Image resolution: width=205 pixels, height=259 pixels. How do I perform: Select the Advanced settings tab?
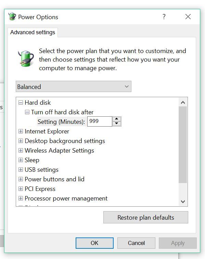point(33,33)
